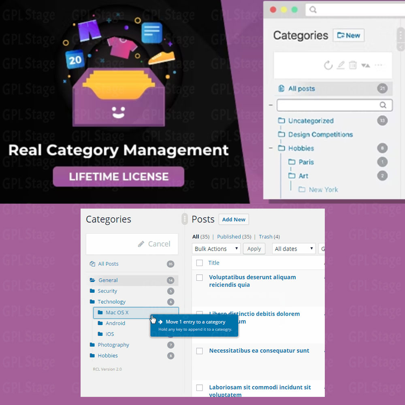
Task: Click the Design Competitions folder icon
Action: click(281, 134)
